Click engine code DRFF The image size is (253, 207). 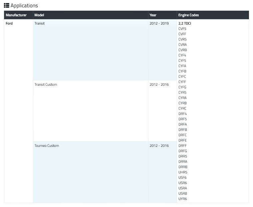pos(182,146)
